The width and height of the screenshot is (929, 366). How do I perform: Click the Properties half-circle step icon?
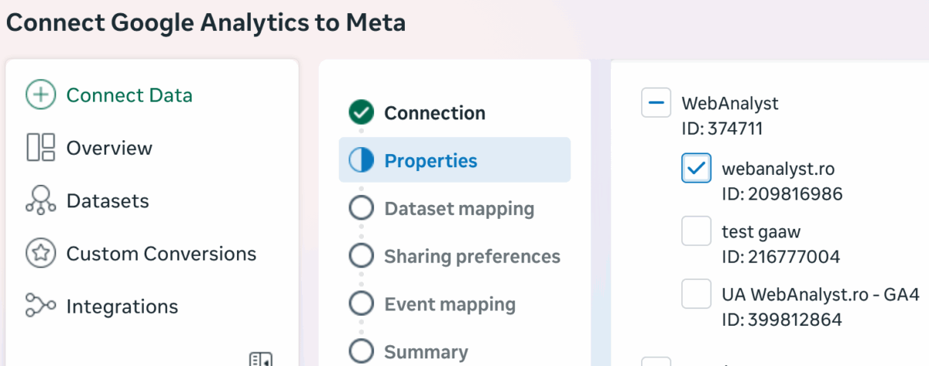click(362, 160)
